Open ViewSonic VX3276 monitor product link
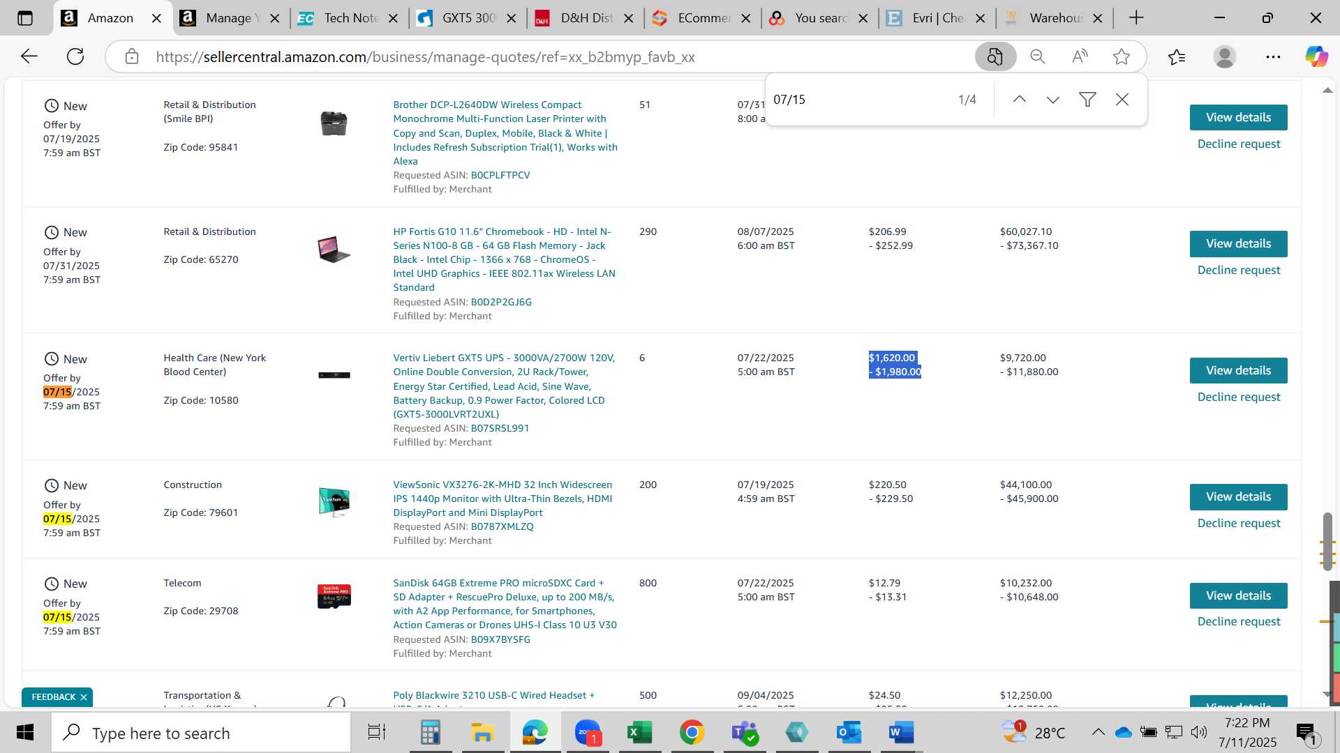 click(502, 499)
